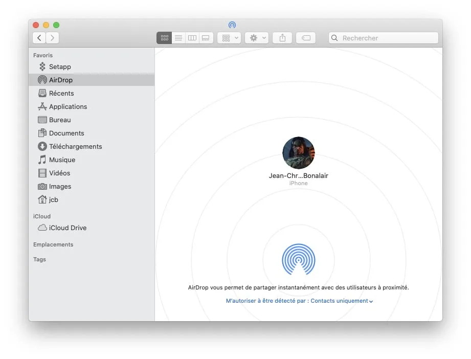This screenshot has height=359, width=471.
Task: Switch to icon grid view
Action: coord(164,38)
